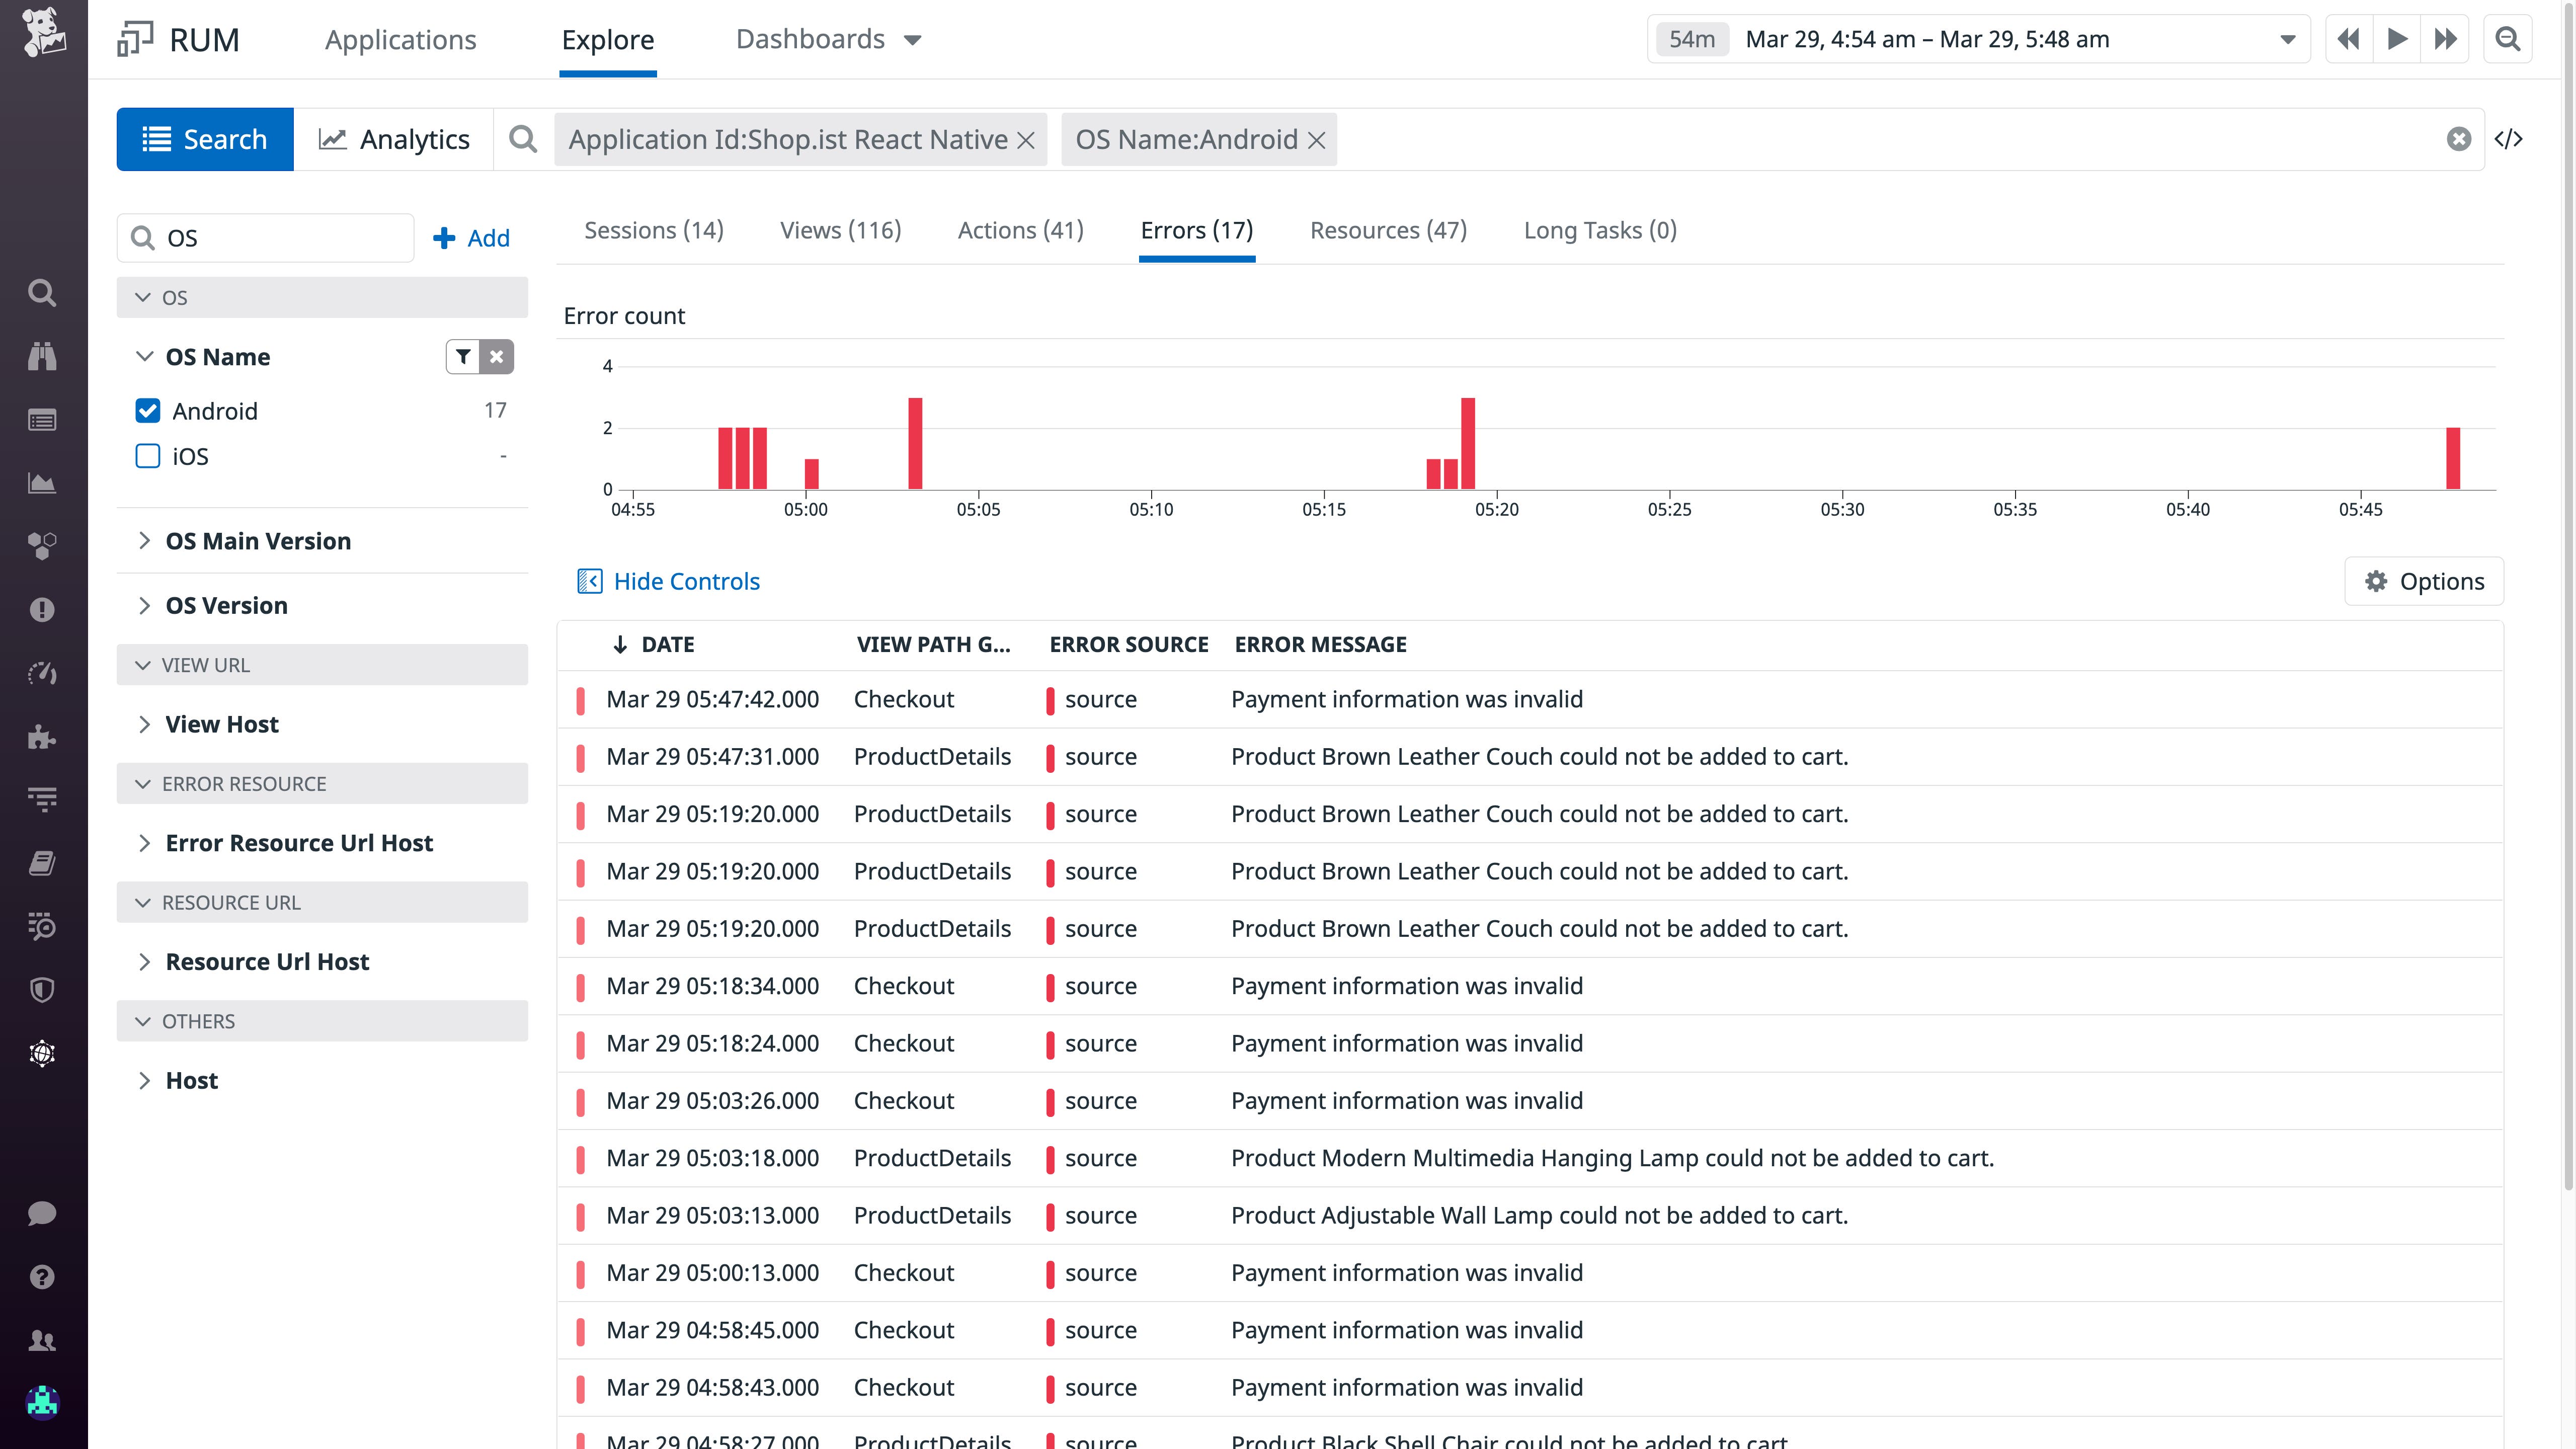
Task: Open the Watchdog binoculars icon in sidebar
Action: click(42, 357)
